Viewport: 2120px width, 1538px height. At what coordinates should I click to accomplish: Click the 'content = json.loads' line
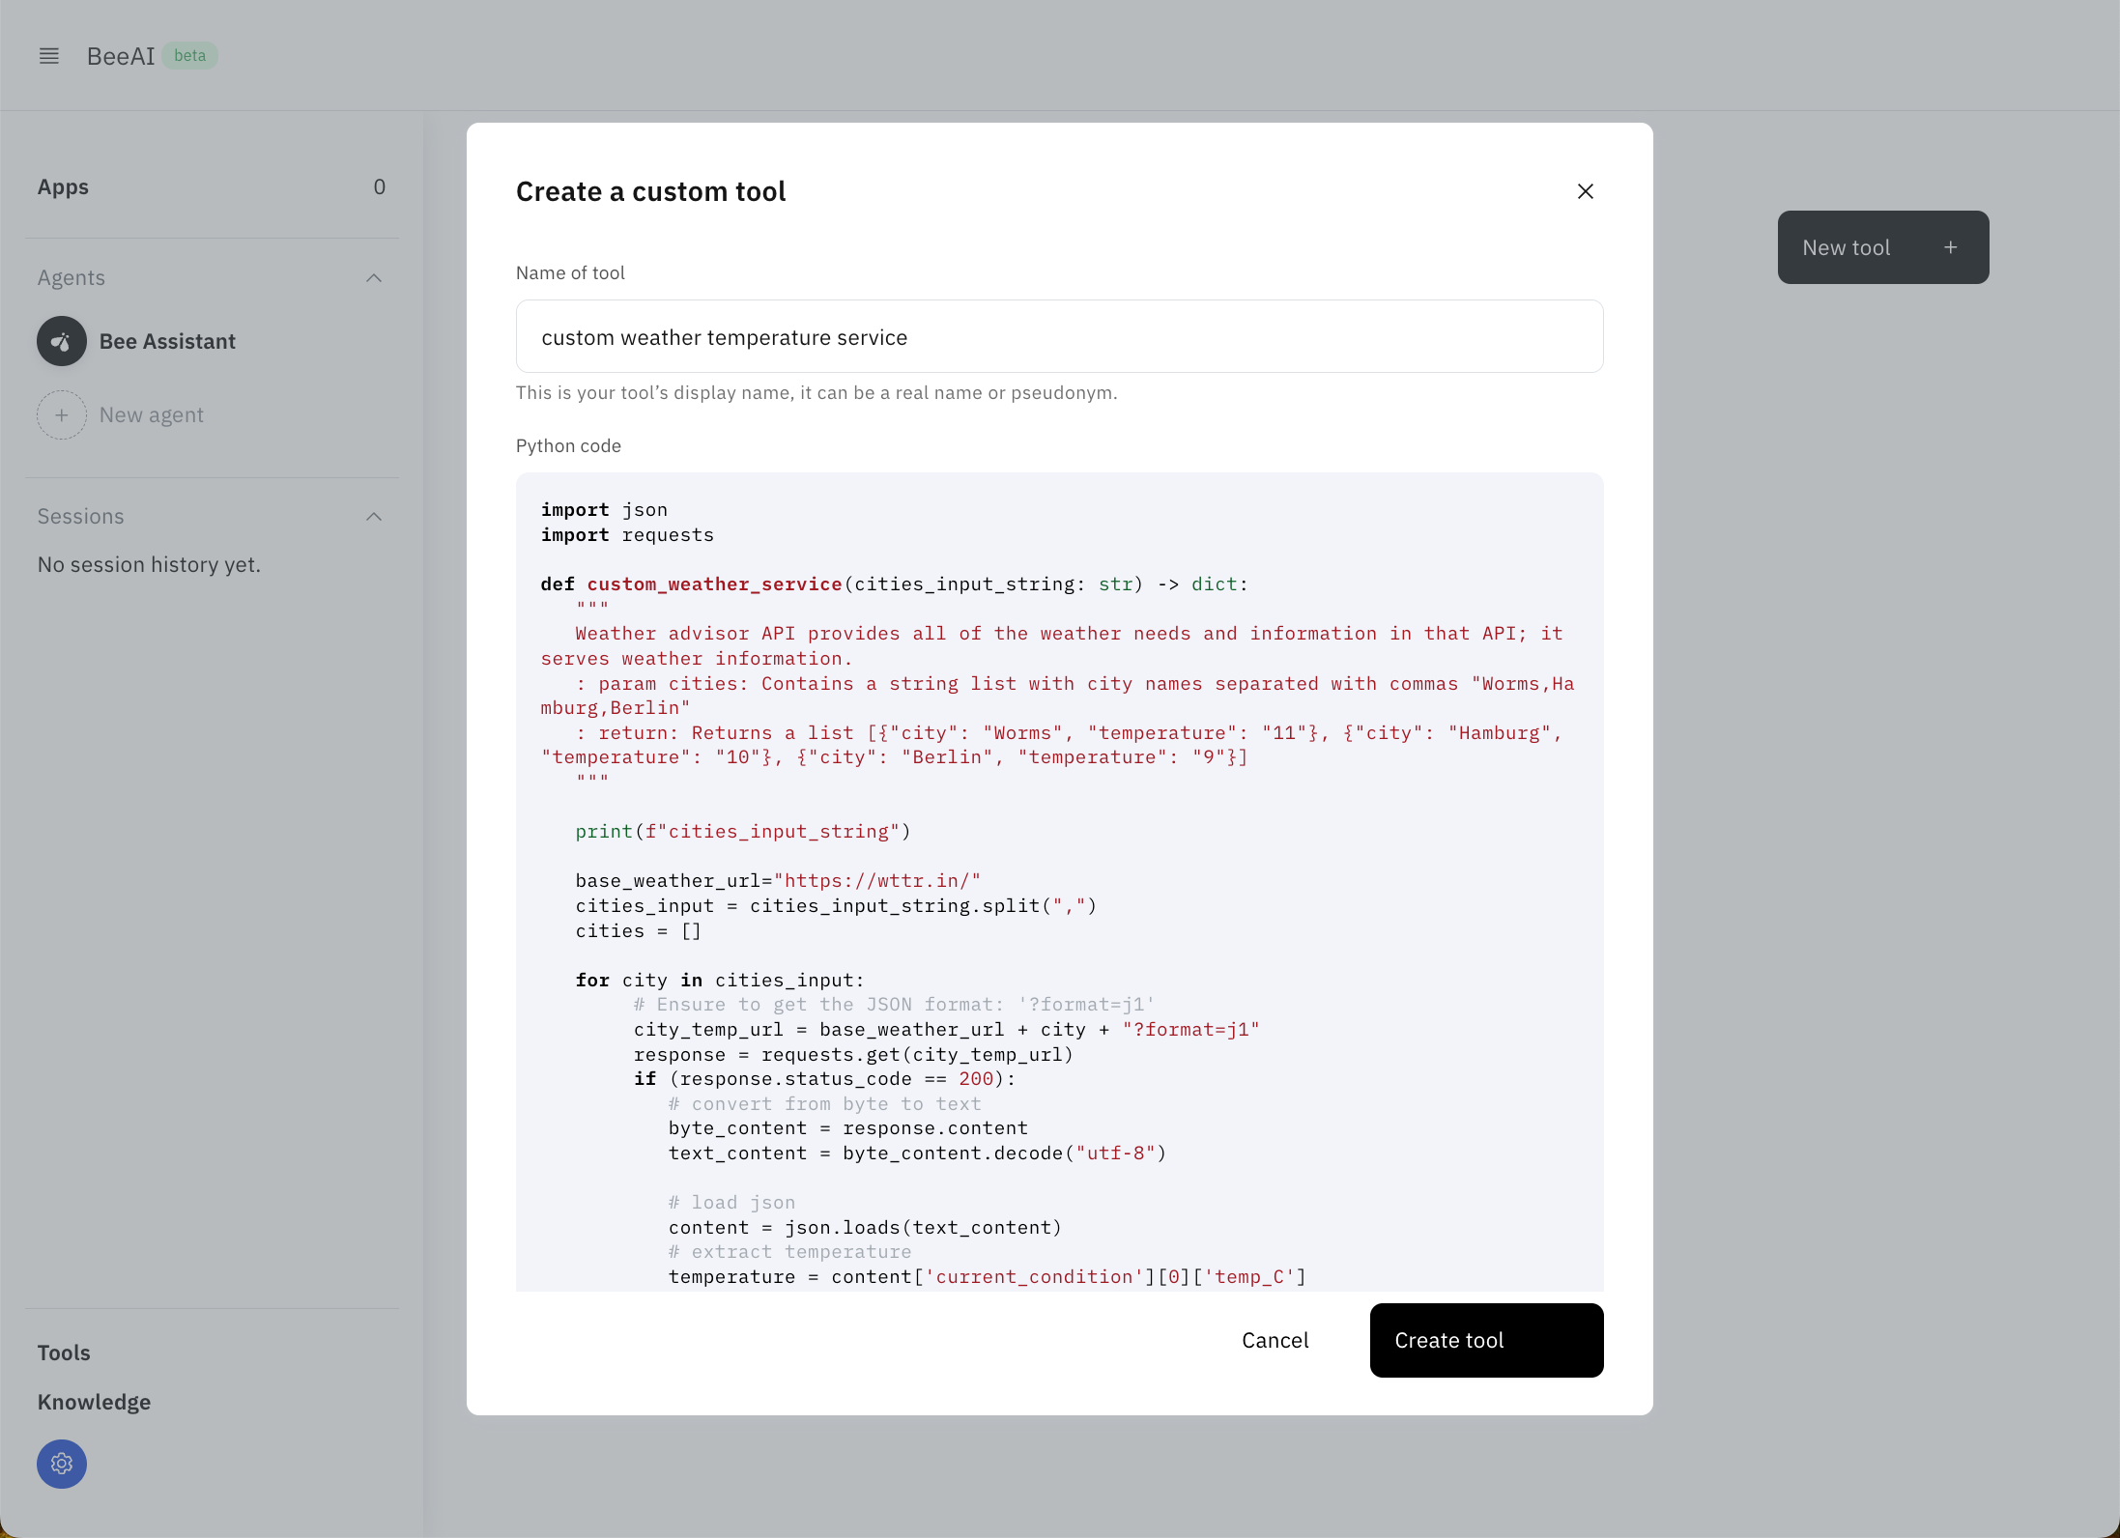point(865,1227)
